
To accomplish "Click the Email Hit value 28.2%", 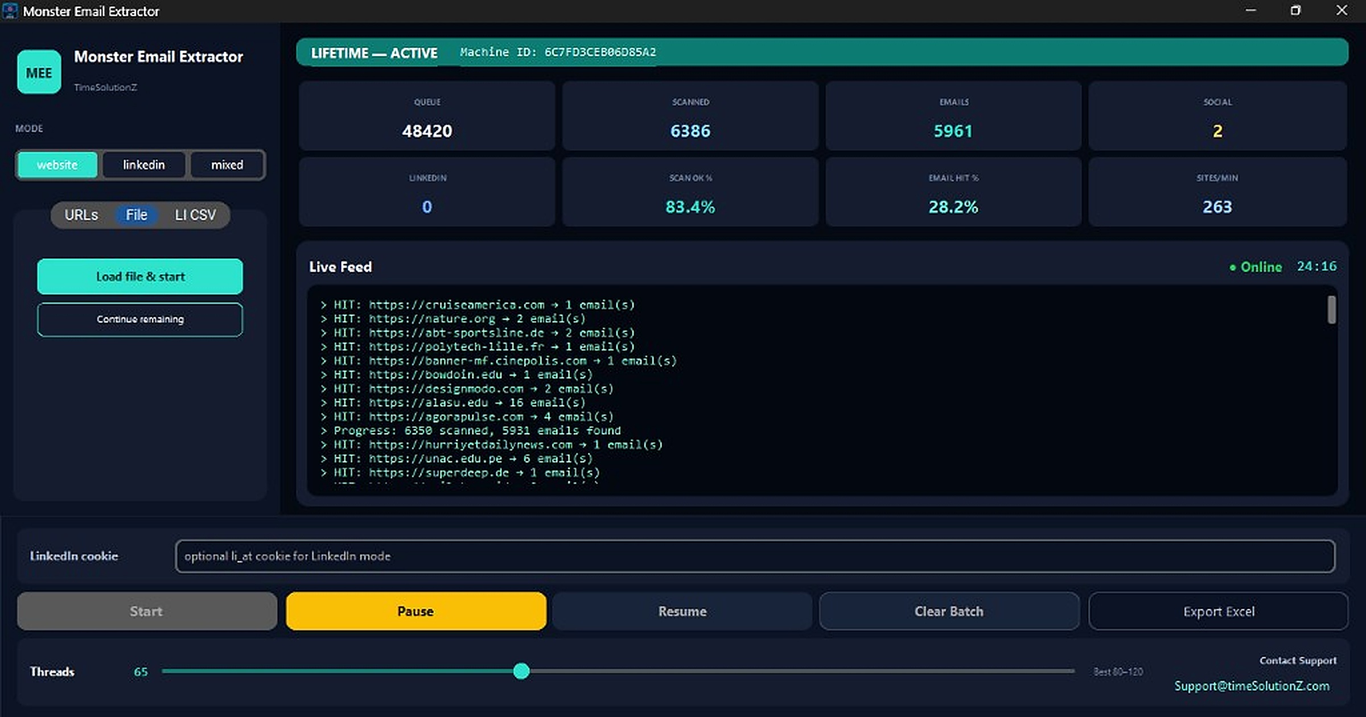I will (953, 207).
